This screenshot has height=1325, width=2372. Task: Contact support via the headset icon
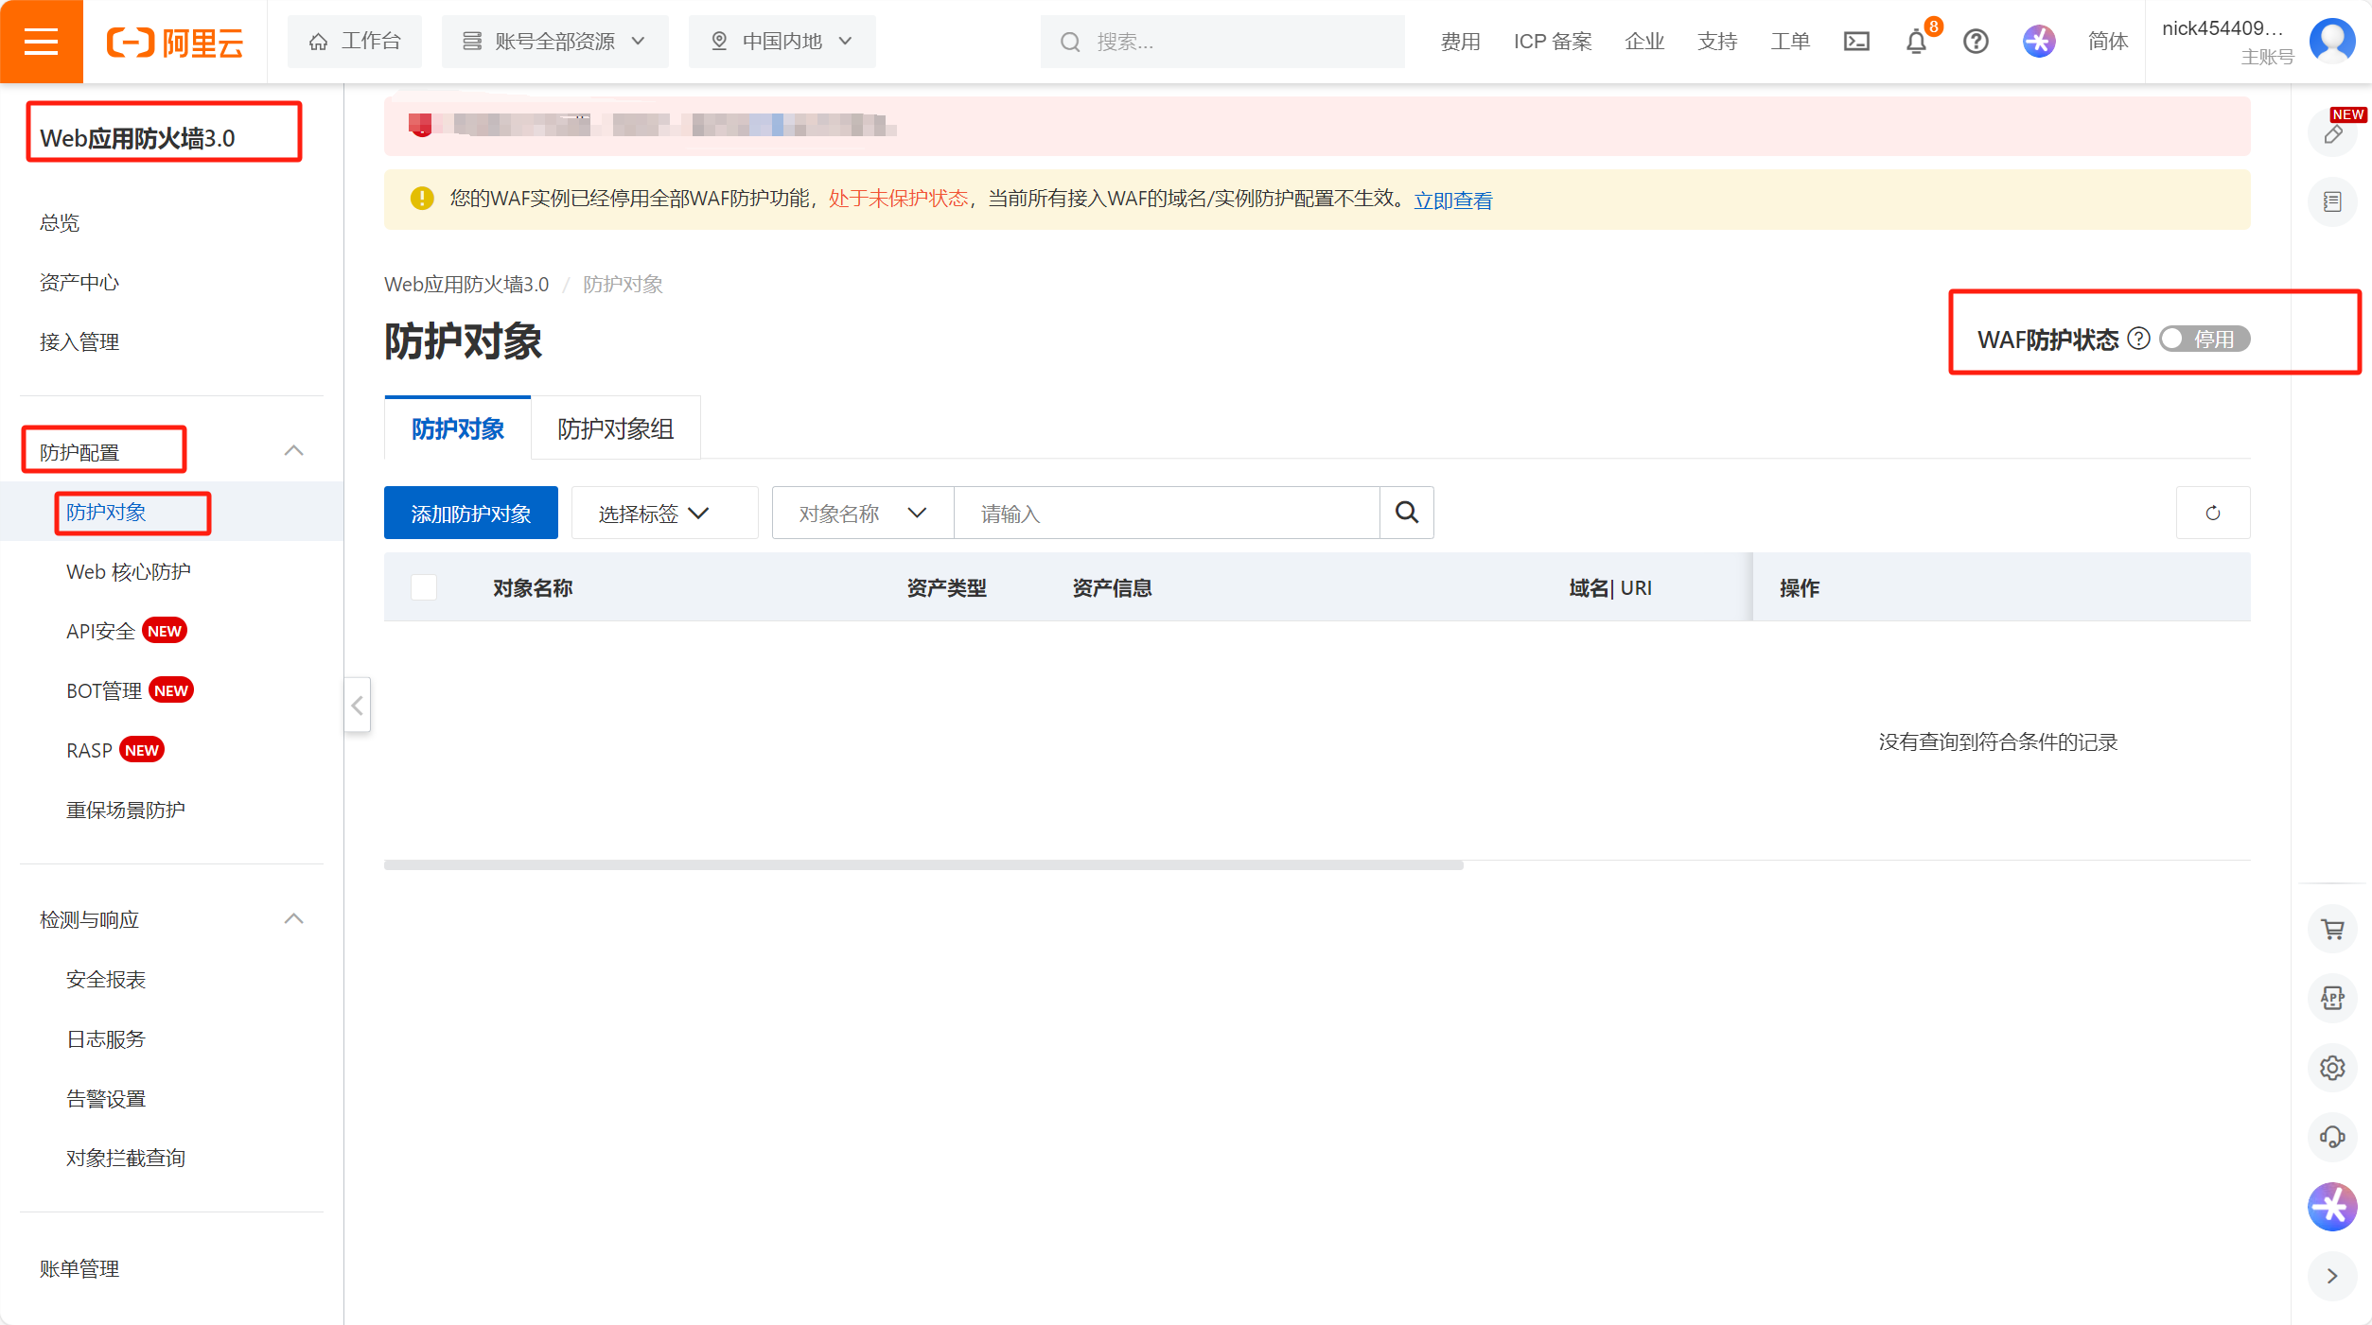coord(2332,1137)
